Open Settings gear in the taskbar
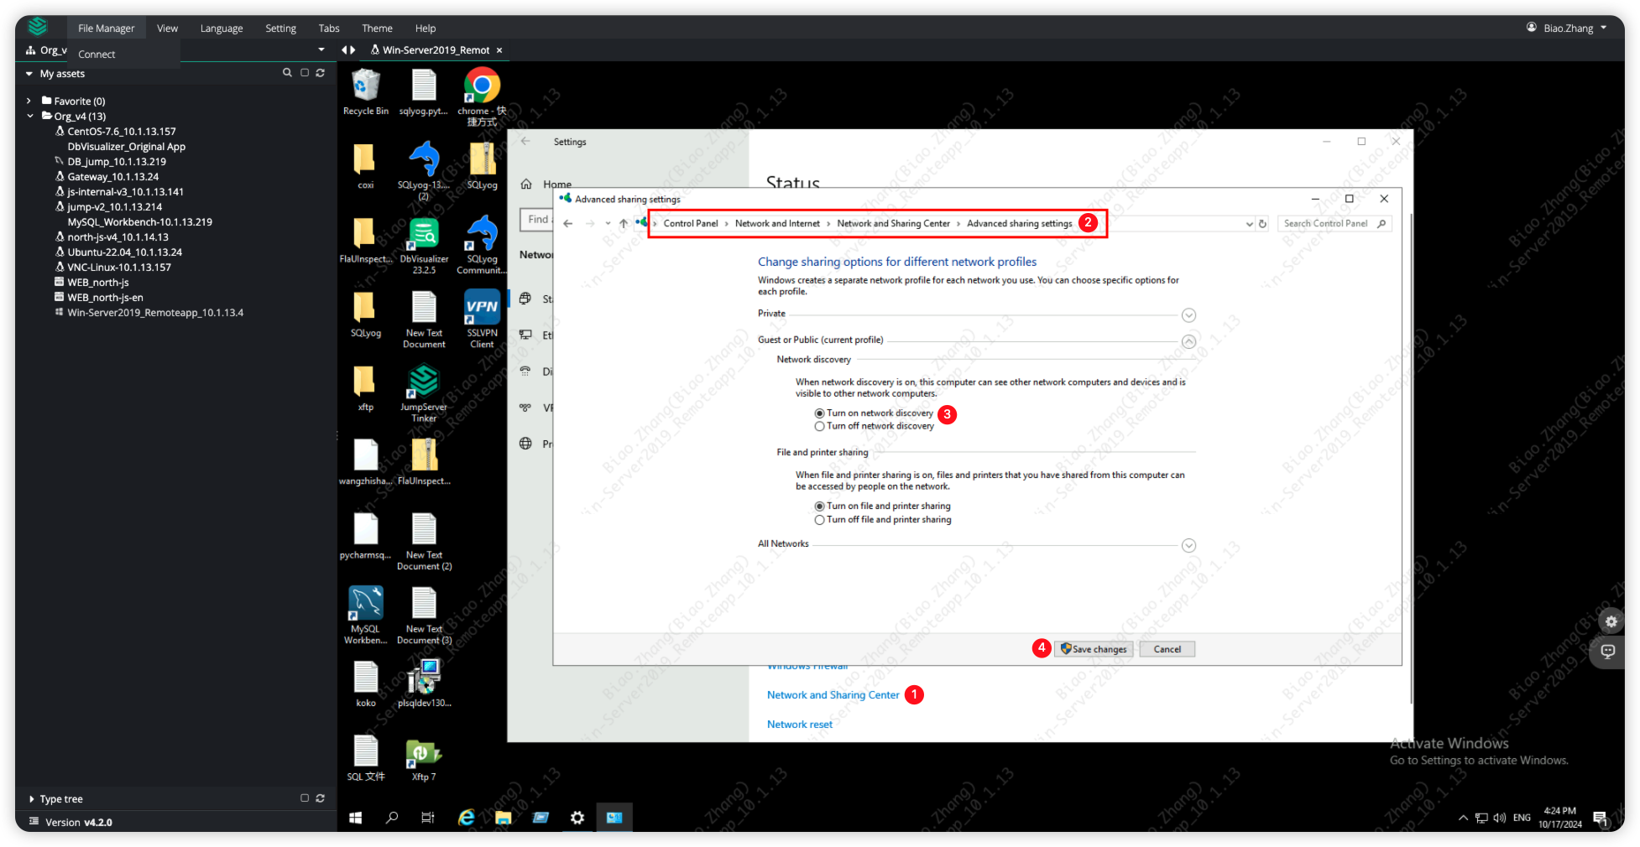The height and width of the screenshot is (847, 1640). 577,818
